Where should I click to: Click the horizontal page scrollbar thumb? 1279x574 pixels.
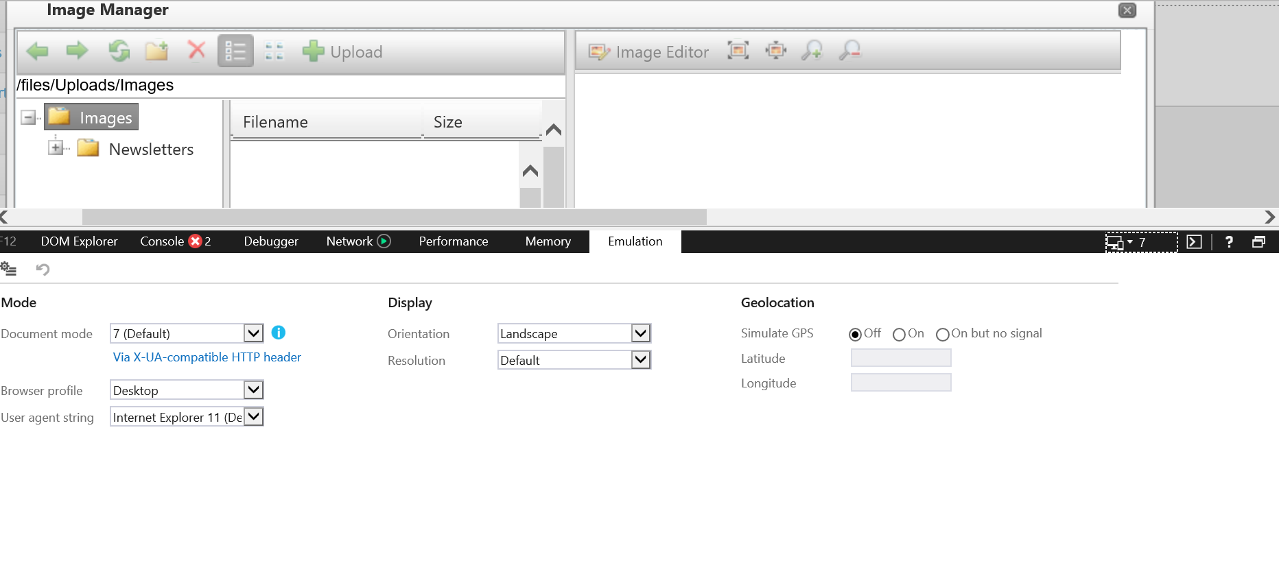pos(395,217)
